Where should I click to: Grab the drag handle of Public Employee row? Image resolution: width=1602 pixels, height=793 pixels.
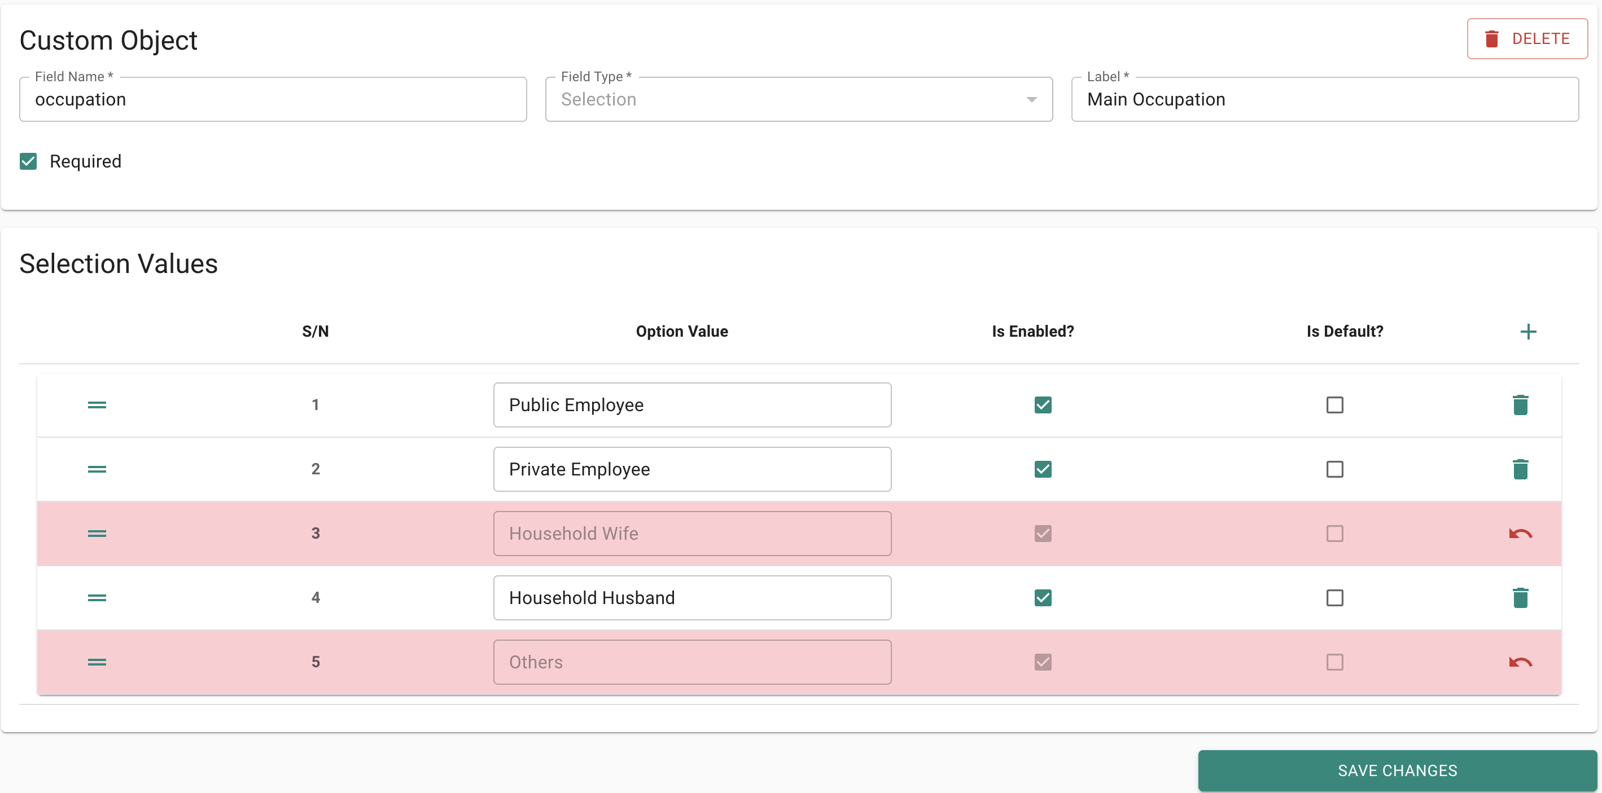[97, 404]
